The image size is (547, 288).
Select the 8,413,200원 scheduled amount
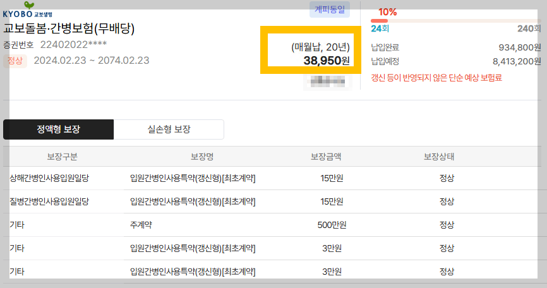tap(517, 62)
